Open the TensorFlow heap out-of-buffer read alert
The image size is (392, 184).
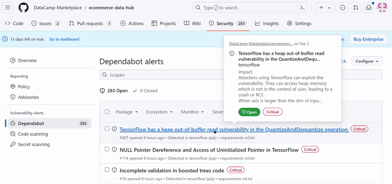tap(234, 129)
